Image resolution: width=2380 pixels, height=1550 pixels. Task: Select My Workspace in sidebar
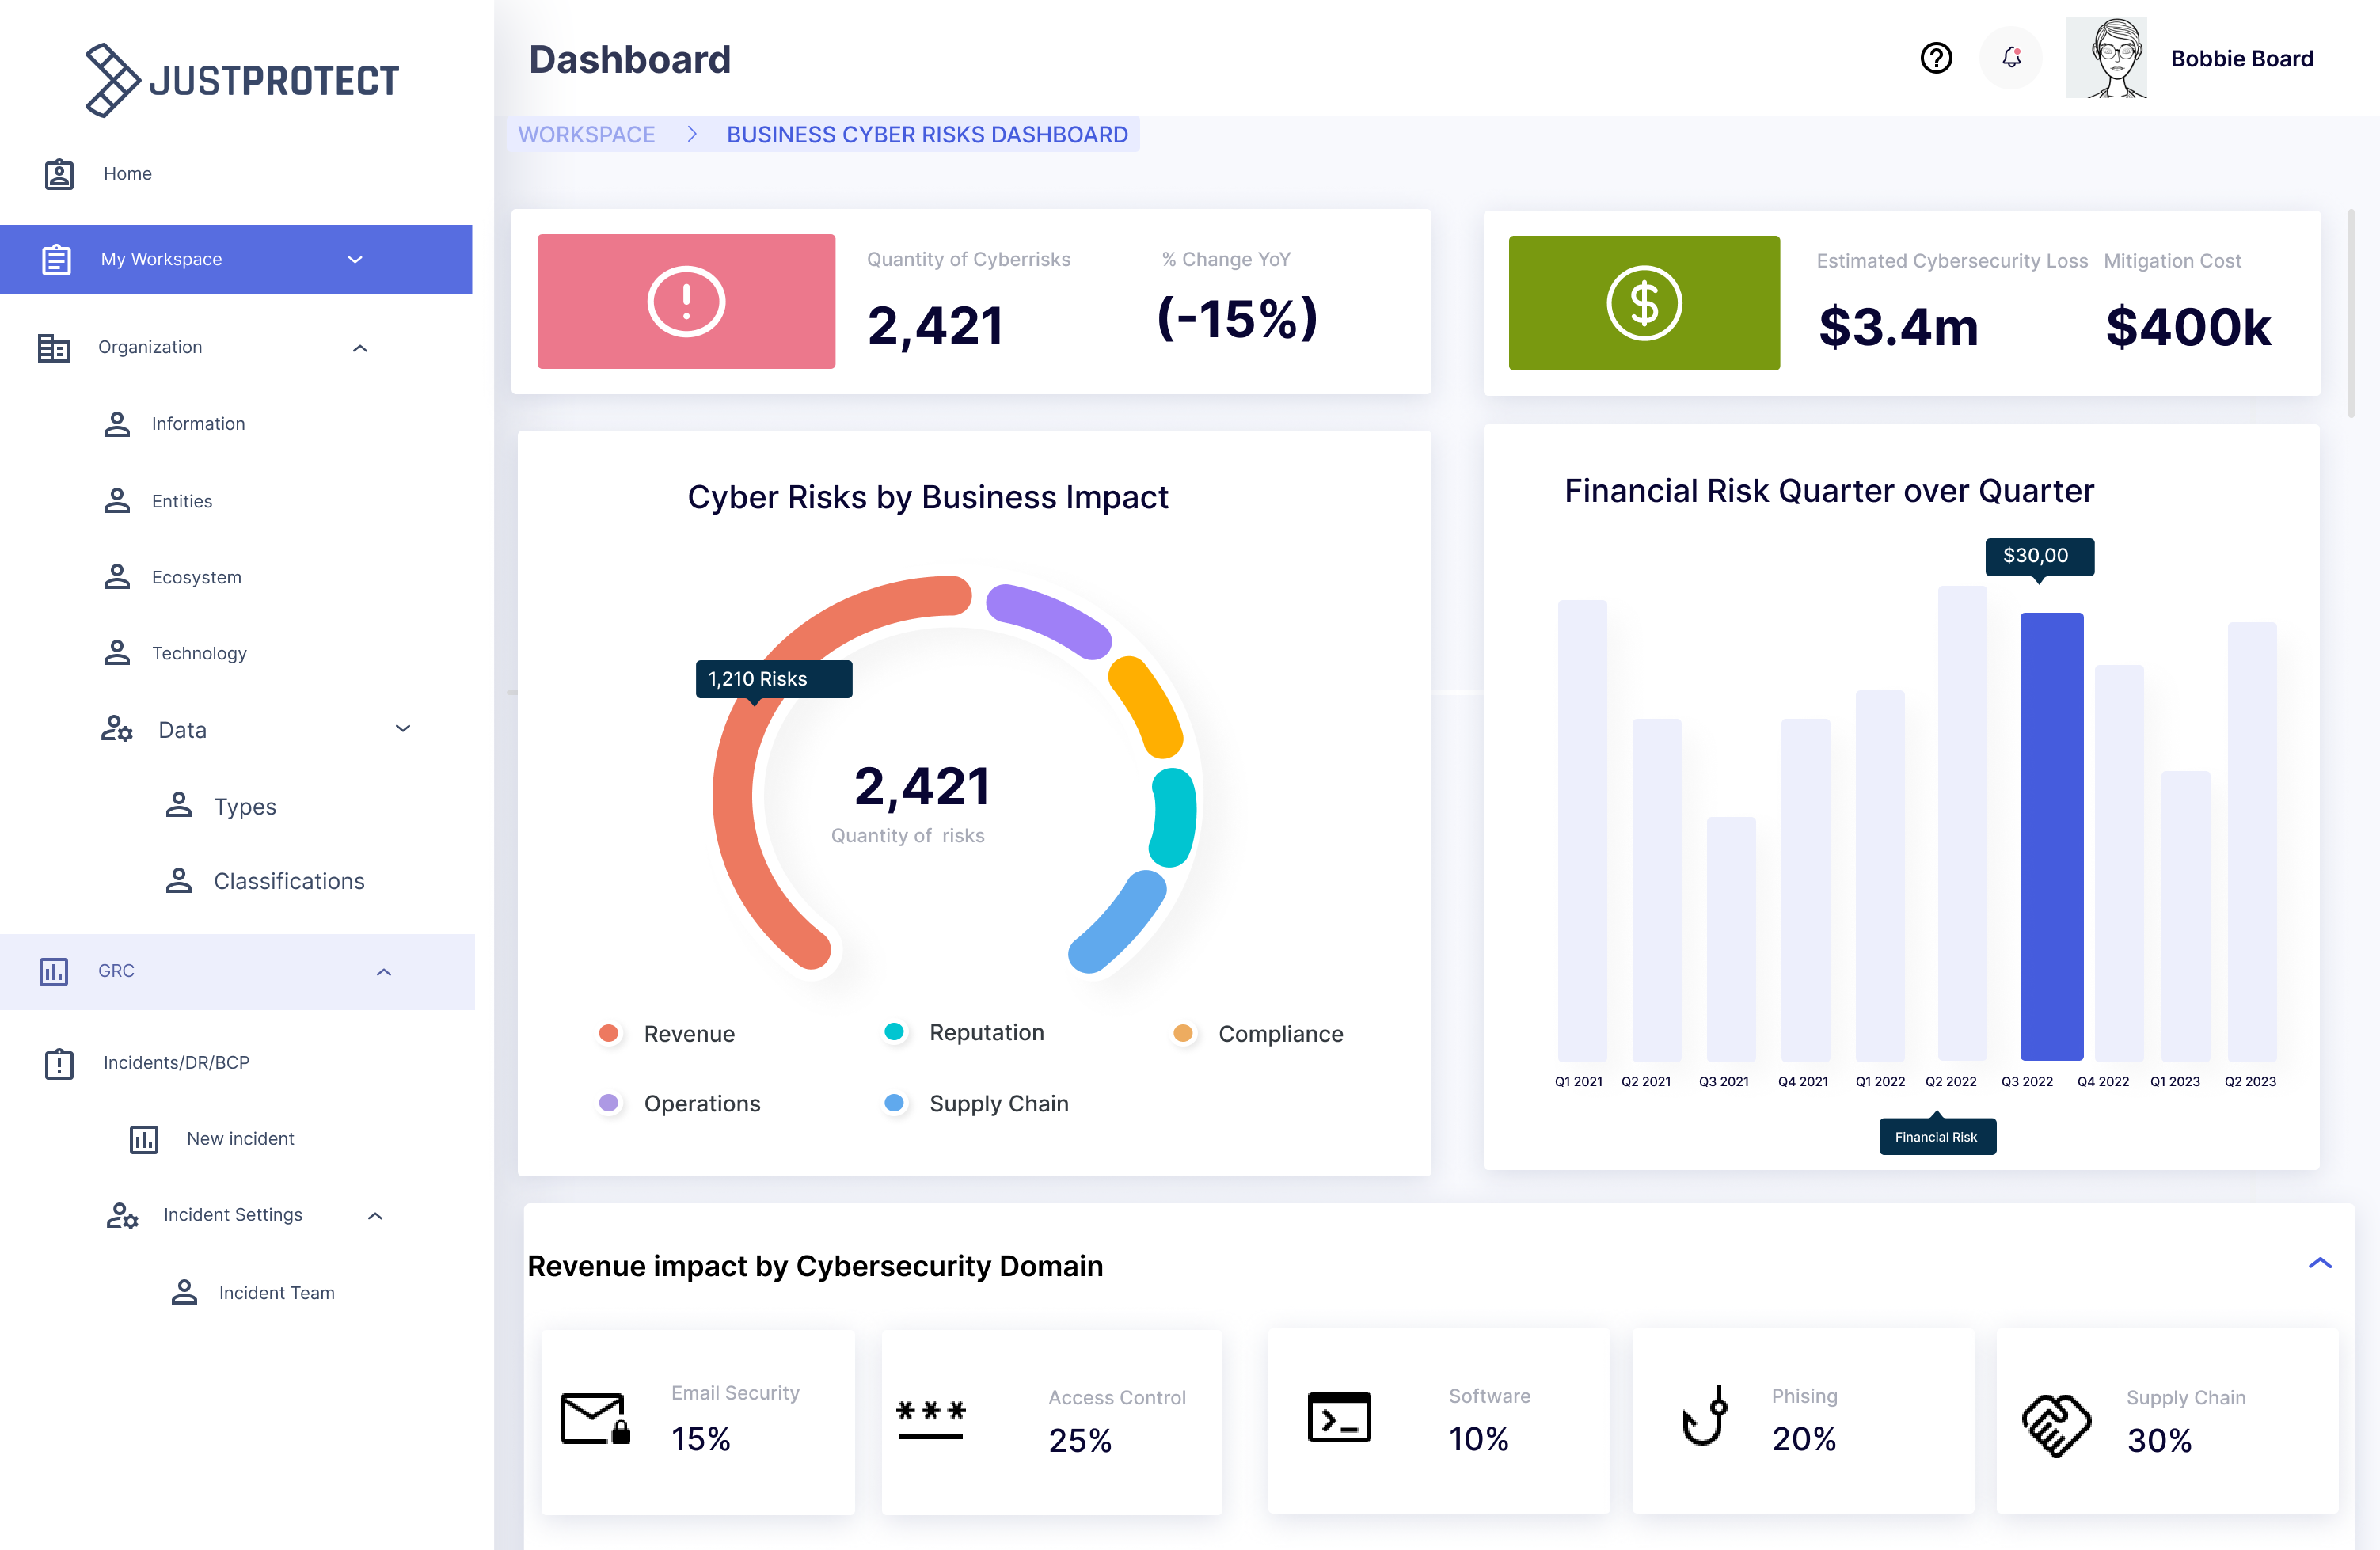tap(236, 260)
